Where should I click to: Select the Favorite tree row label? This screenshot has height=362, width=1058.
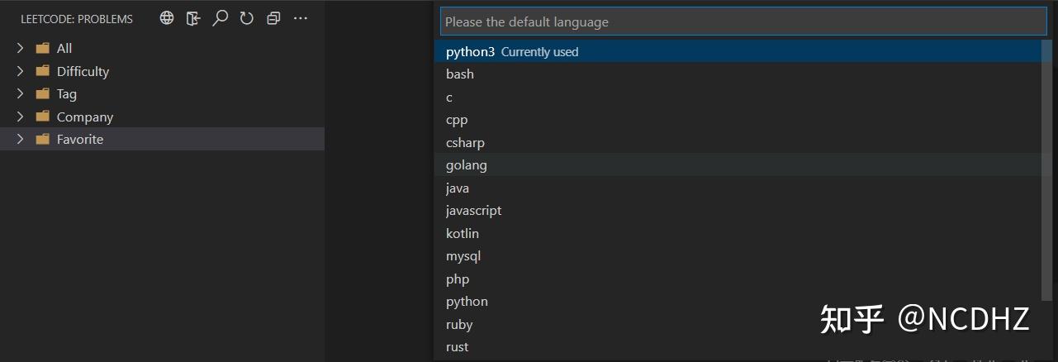80,140
